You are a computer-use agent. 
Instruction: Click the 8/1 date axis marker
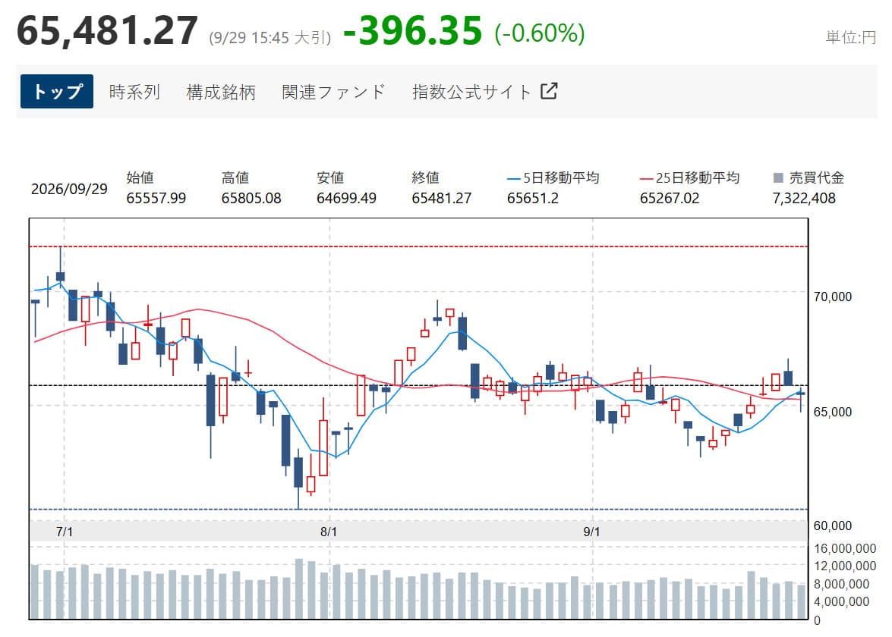(x=328, y=532)
